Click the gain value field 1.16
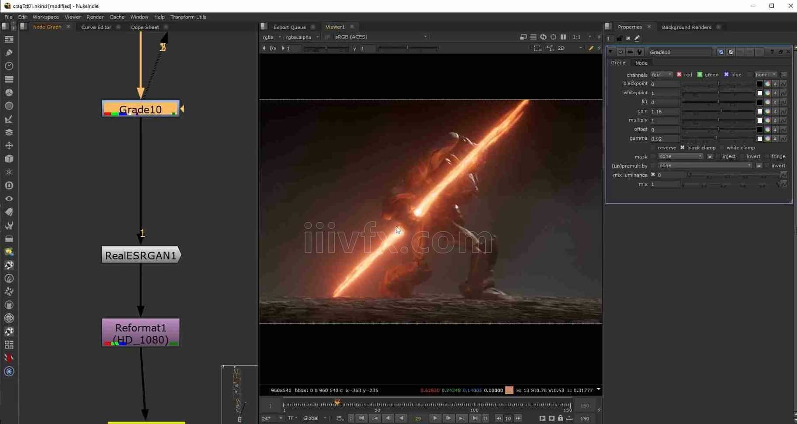The height and width of the screenshot is (424, 797). click(665, 111)
